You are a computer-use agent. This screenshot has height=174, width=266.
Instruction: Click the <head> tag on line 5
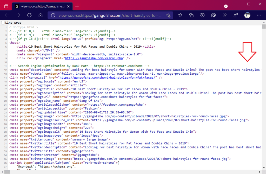pyautogui.click(x=15, y=43)
